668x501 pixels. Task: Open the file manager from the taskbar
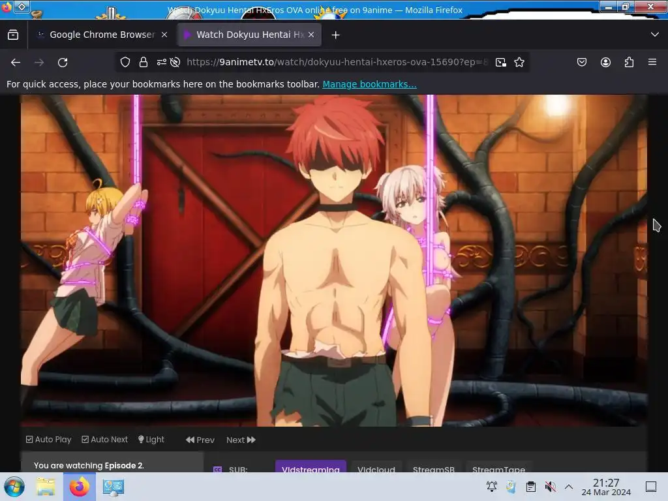(x=46, y=487)
